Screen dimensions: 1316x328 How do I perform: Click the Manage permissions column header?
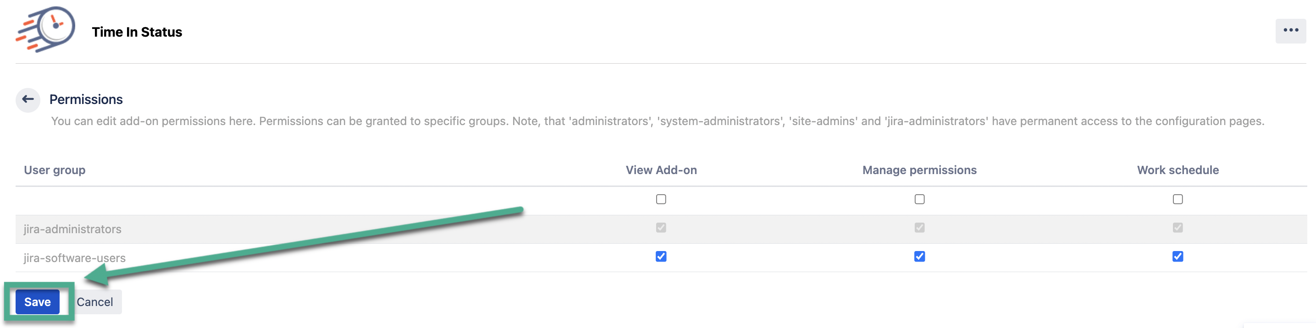919,170
